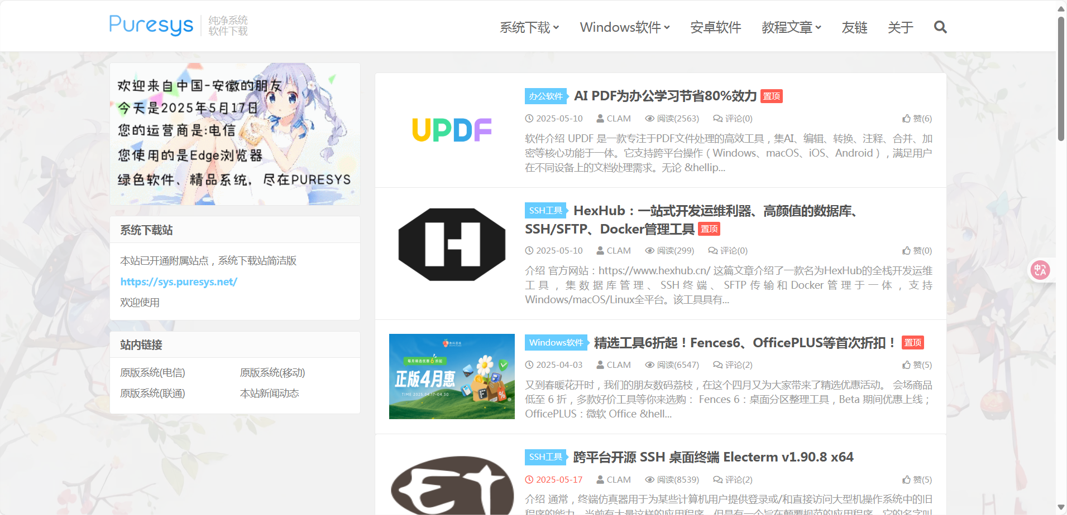Click 评论(2) on Fences6 discount post
The image size is (1067, 515).
coord(739,365)
